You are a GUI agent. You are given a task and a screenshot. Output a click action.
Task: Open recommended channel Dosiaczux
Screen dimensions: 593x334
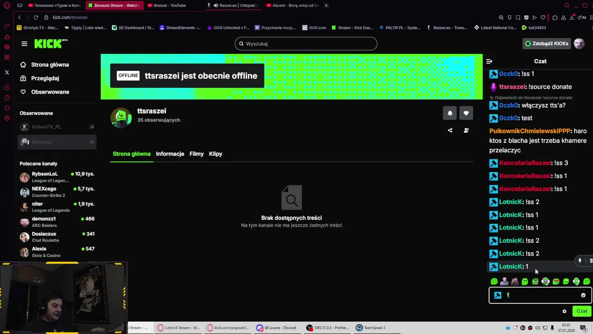pos(57,237)
